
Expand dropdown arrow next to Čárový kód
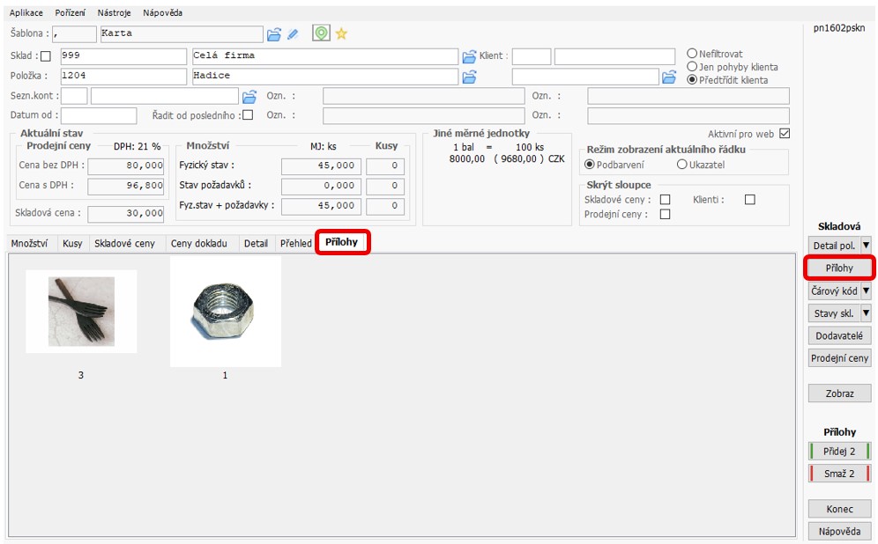click(x=866, y=290)
